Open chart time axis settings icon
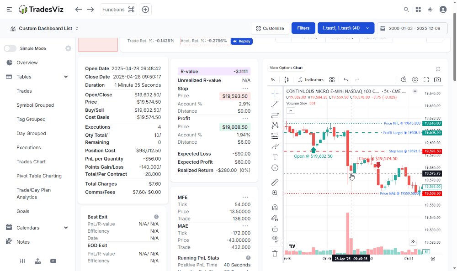 433,259
